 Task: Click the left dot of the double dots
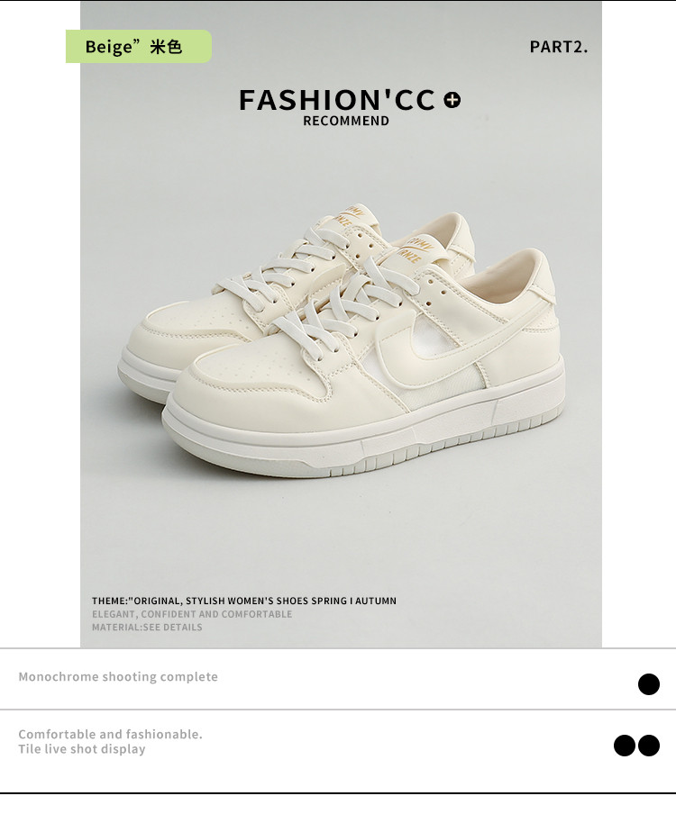pyautogui.click(x=625, y=746)
